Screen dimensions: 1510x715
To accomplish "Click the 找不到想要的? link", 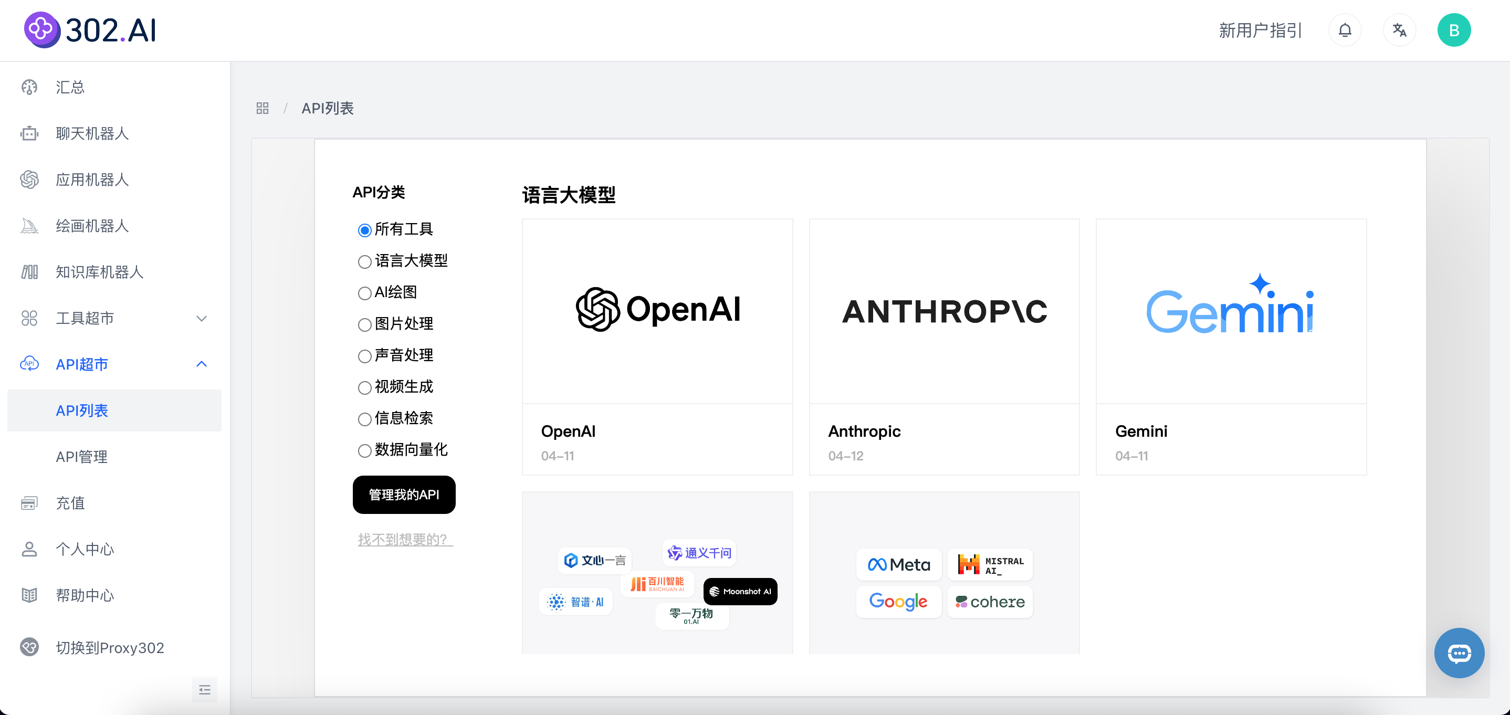I will click(x=404, y=539).
